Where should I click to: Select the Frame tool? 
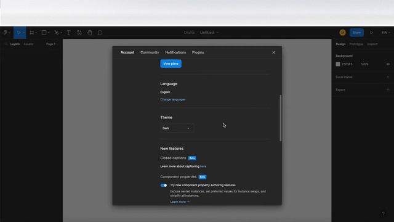click(31, 33)
